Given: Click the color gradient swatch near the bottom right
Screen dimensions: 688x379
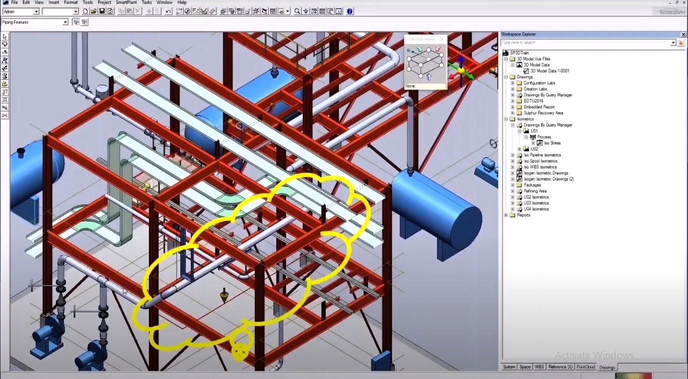Looking at the screenshot, I should coord(632,375).
